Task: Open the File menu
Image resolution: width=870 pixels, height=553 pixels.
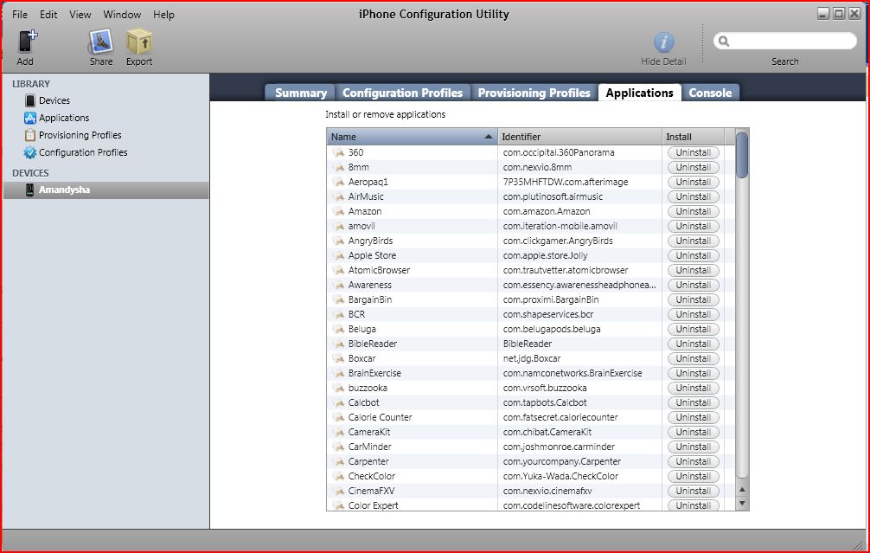Action: point(20,15)
